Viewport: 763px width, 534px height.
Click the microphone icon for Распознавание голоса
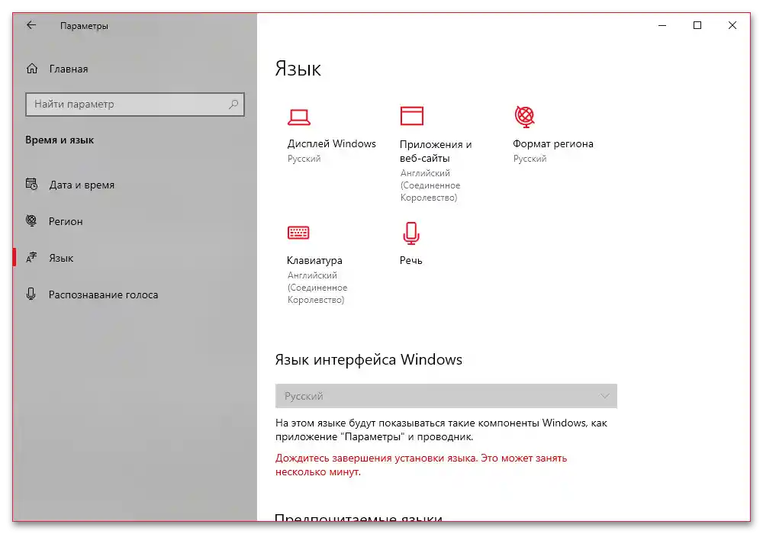(31, 294)
